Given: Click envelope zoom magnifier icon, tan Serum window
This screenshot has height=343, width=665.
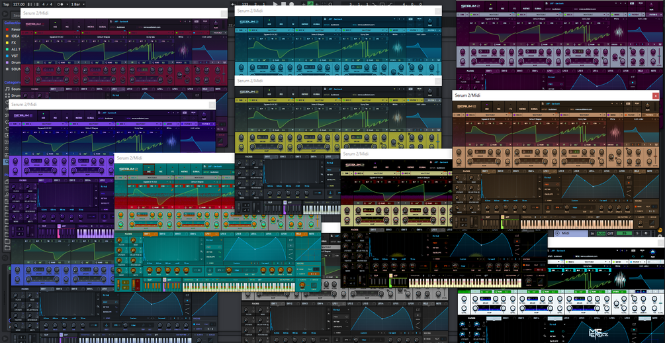Looking at the screenshot, I should (539, 189).
